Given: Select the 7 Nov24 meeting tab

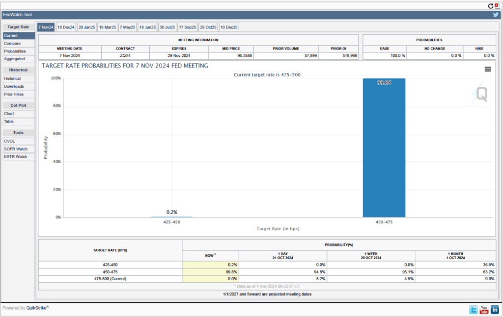Looking at the screenshot, I should 45,27.
